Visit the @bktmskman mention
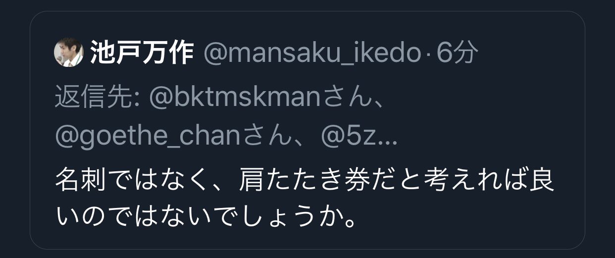The image size is (615, 258). tap(236, 99)
